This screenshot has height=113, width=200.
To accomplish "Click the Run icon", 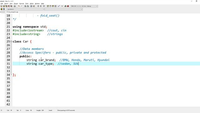I will (x=50, y=6).
